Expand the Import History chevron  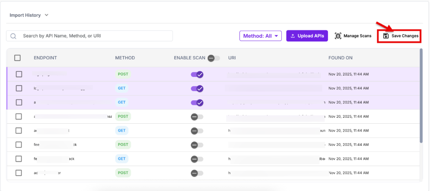click(47, 15)
